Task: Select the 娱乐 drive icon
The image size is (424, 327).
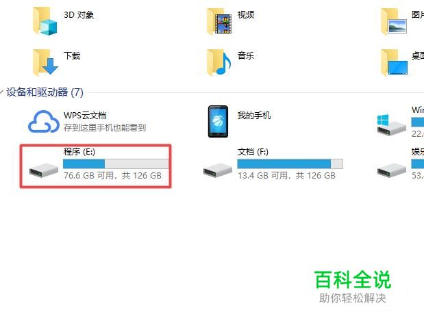Action: (392, 170)
